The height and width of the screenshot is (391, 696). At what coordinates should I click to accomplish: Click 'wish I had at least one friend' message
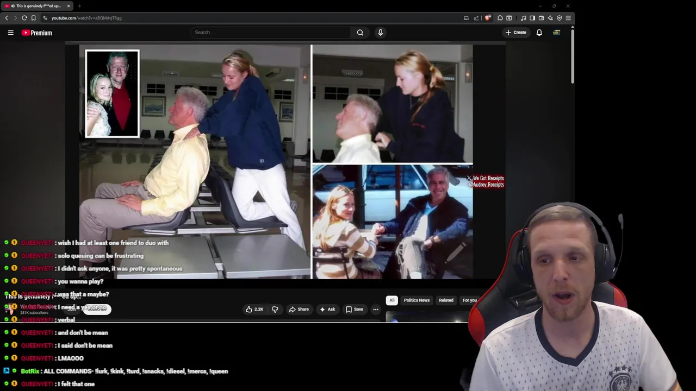(x=113, y=243)
